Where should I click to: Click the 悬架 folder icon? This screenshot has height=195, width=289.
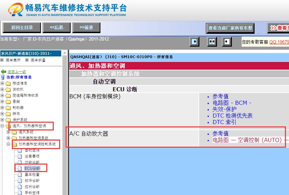(8, 102)
